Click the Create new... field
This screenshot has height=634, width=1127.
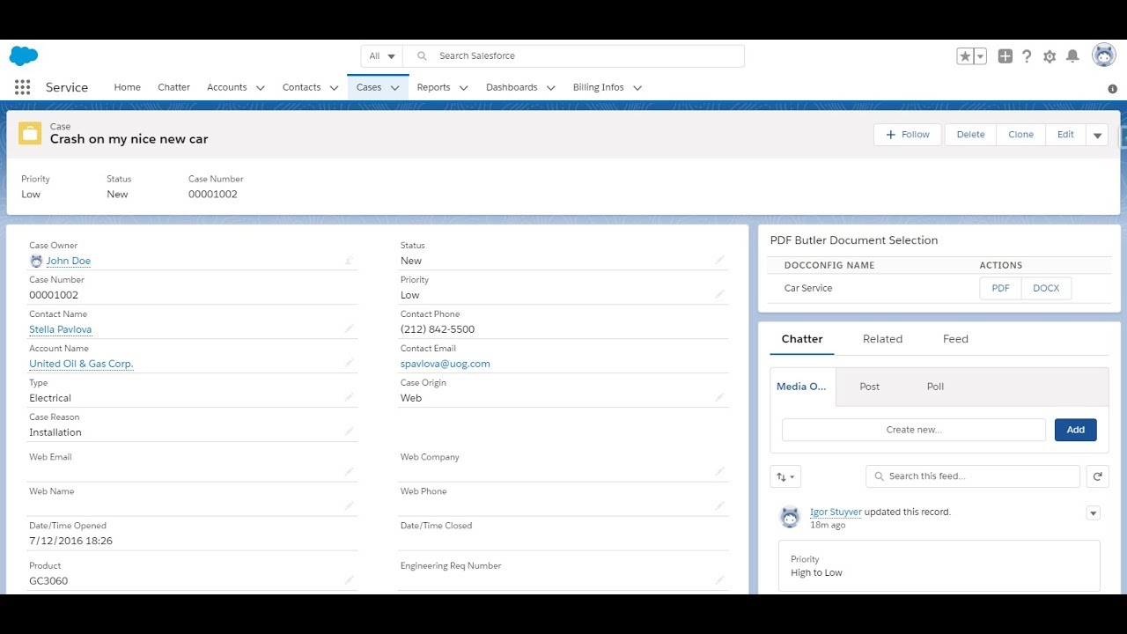[x=914, y=430]
